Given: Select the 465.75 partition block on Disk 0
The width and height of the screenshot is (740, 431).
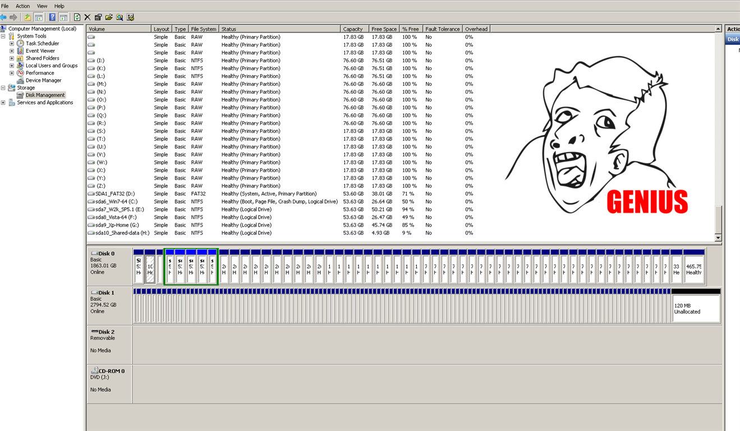Looking at the screenshot, I should click(694, 267).
